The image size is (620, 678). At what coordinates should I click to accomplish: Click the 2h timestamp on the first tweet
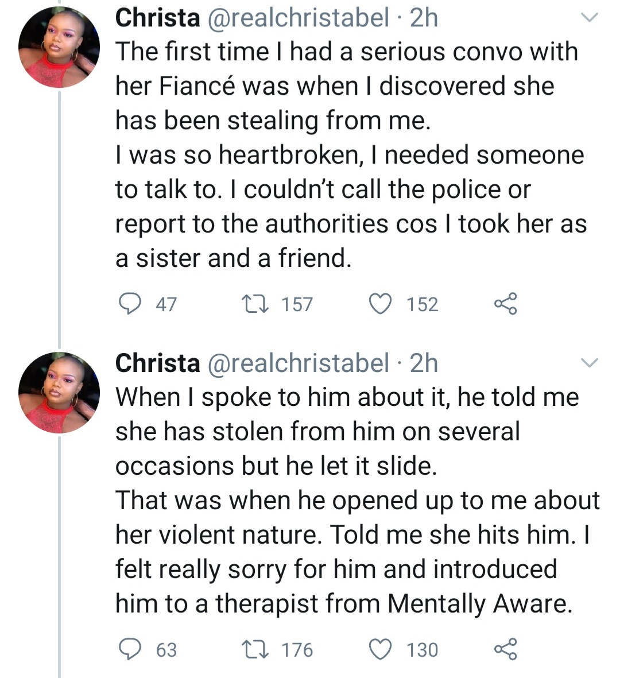[424, 18]
